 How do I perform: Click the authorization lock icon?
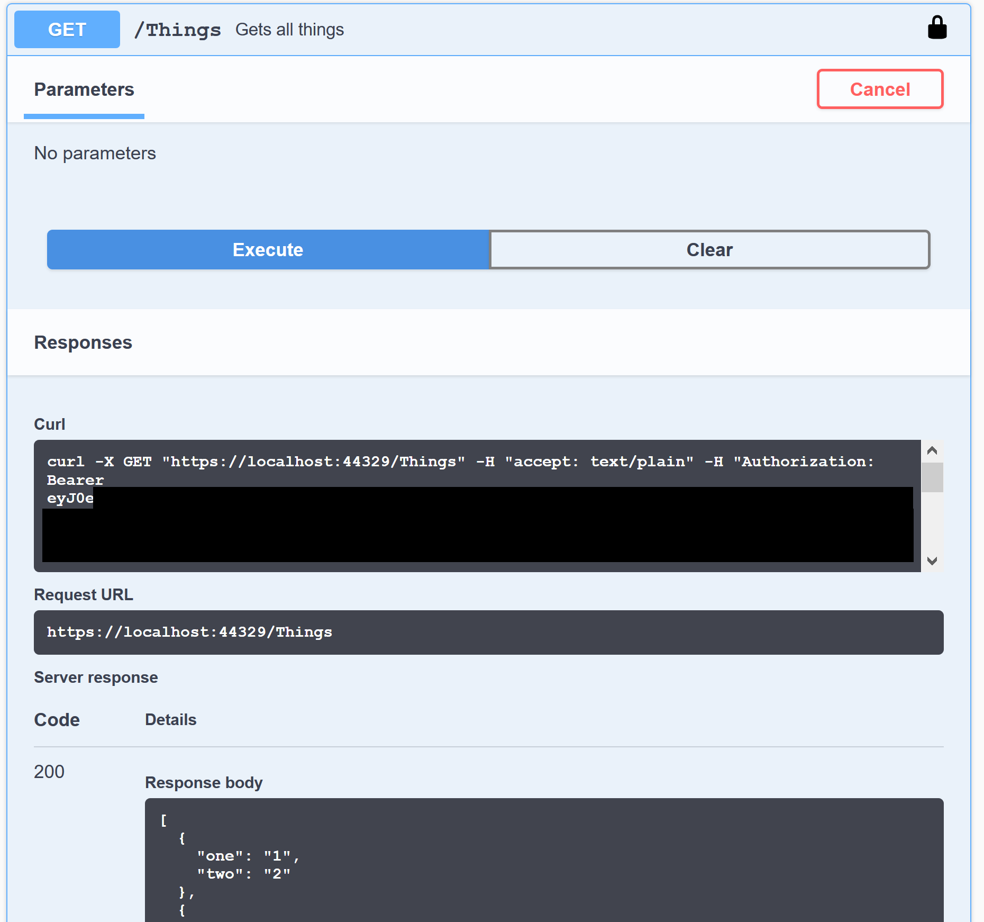click(936, 28)
